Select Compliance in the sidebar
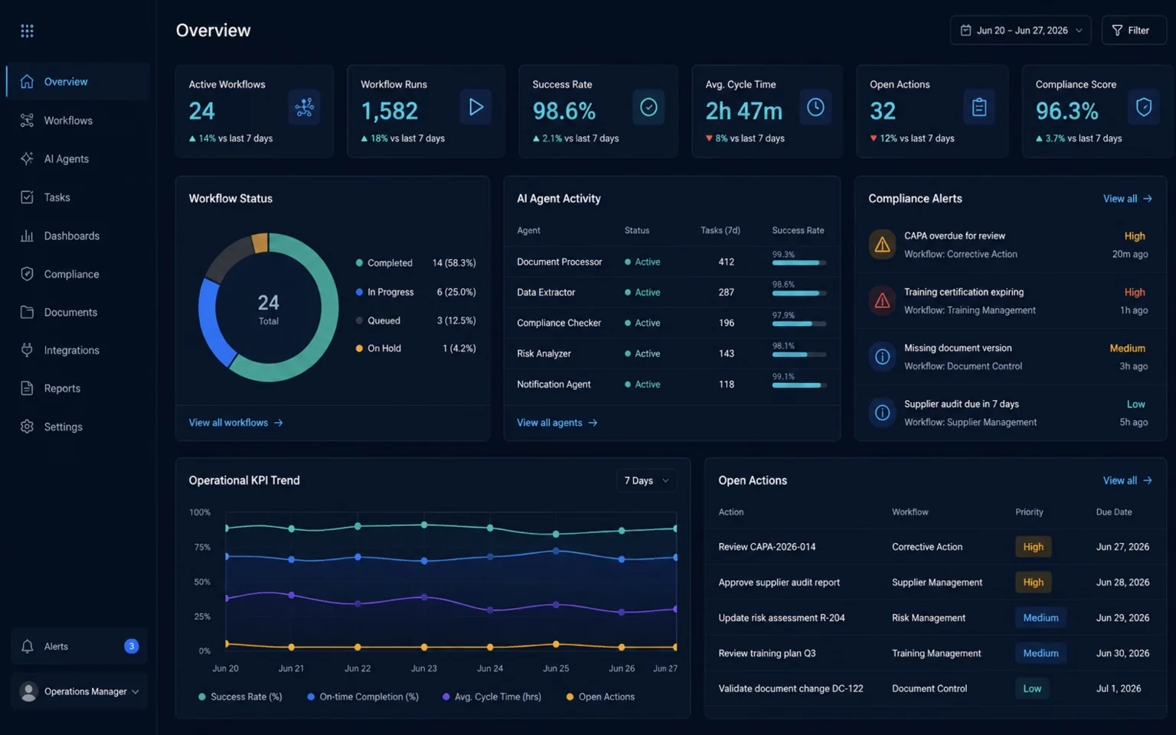Viewport: 1176px width, 735px height. coord(78,274)
